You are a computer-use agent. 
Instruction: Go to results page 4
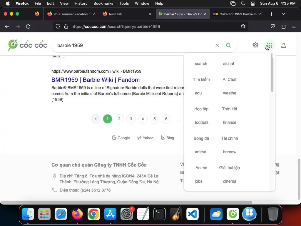pyautogui.click(x=143, y=119)
